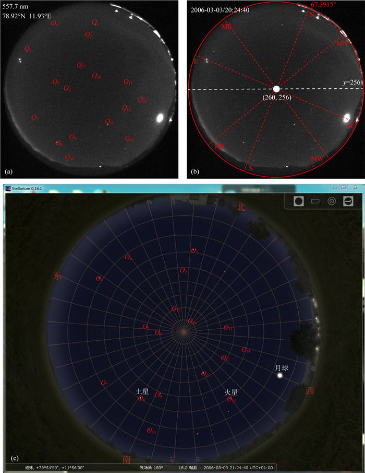Toggle the Ocular view filled-circle icon
Viewport: 365px width, 473px height.
click(299, 200)
